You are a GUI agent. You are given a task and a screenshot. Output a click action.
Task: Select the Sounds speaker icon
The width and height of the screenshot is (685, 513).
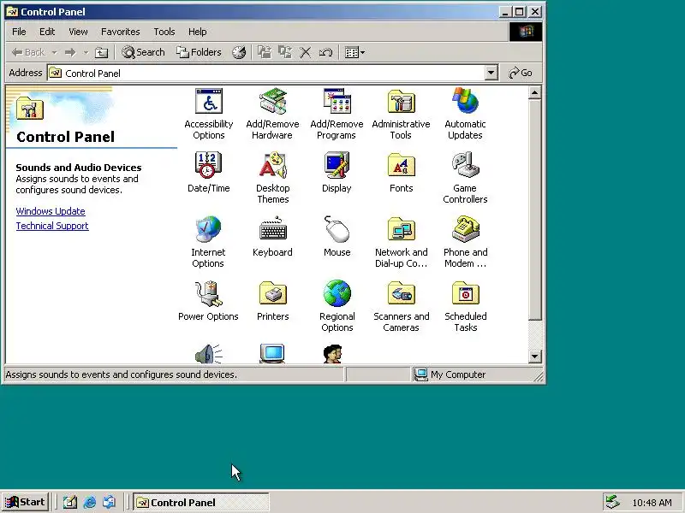pos(208,354)
